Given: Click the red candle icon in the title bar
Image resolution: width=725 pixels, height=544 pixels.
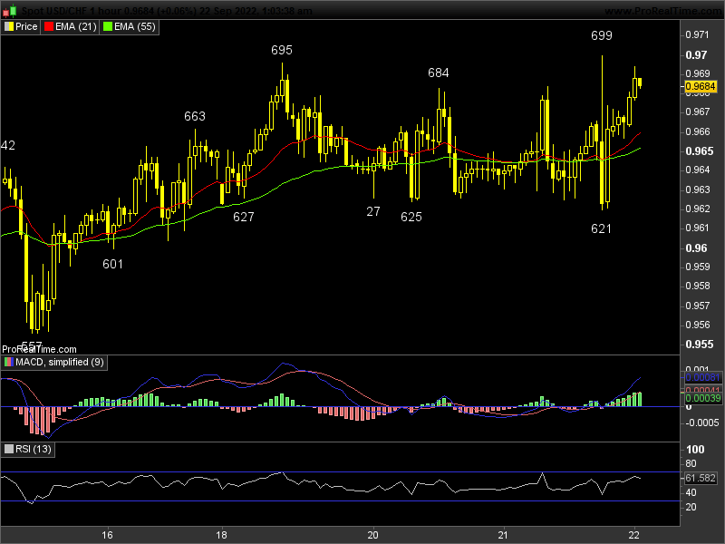Looking at the screenshot, I should click(5, 11).
